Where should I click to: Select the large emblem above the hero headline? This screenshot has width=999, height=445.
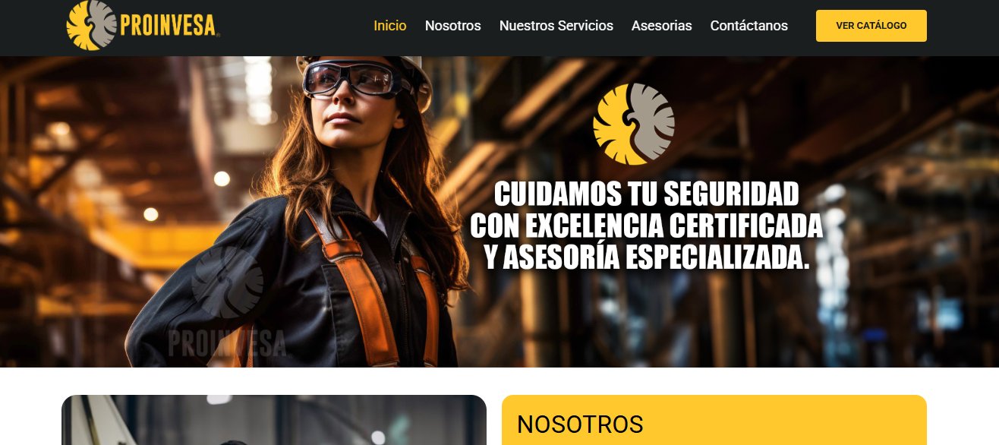point(634,124)
